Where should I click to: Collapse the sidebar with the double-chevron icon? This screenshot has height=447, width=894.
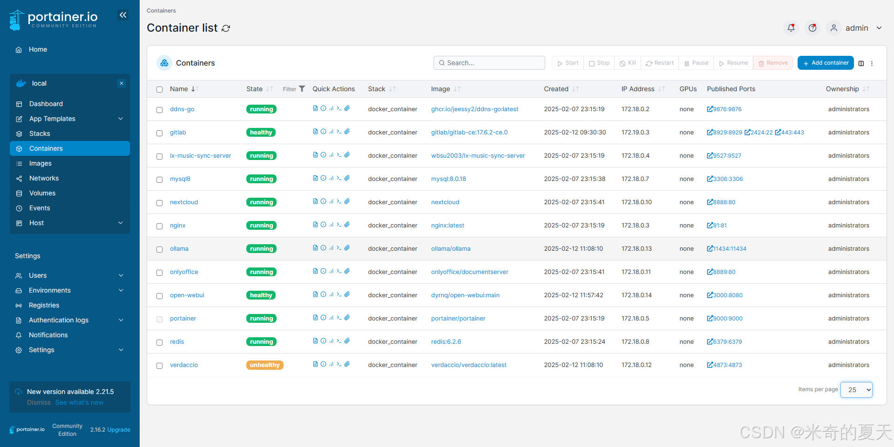(x=123, y=15)
